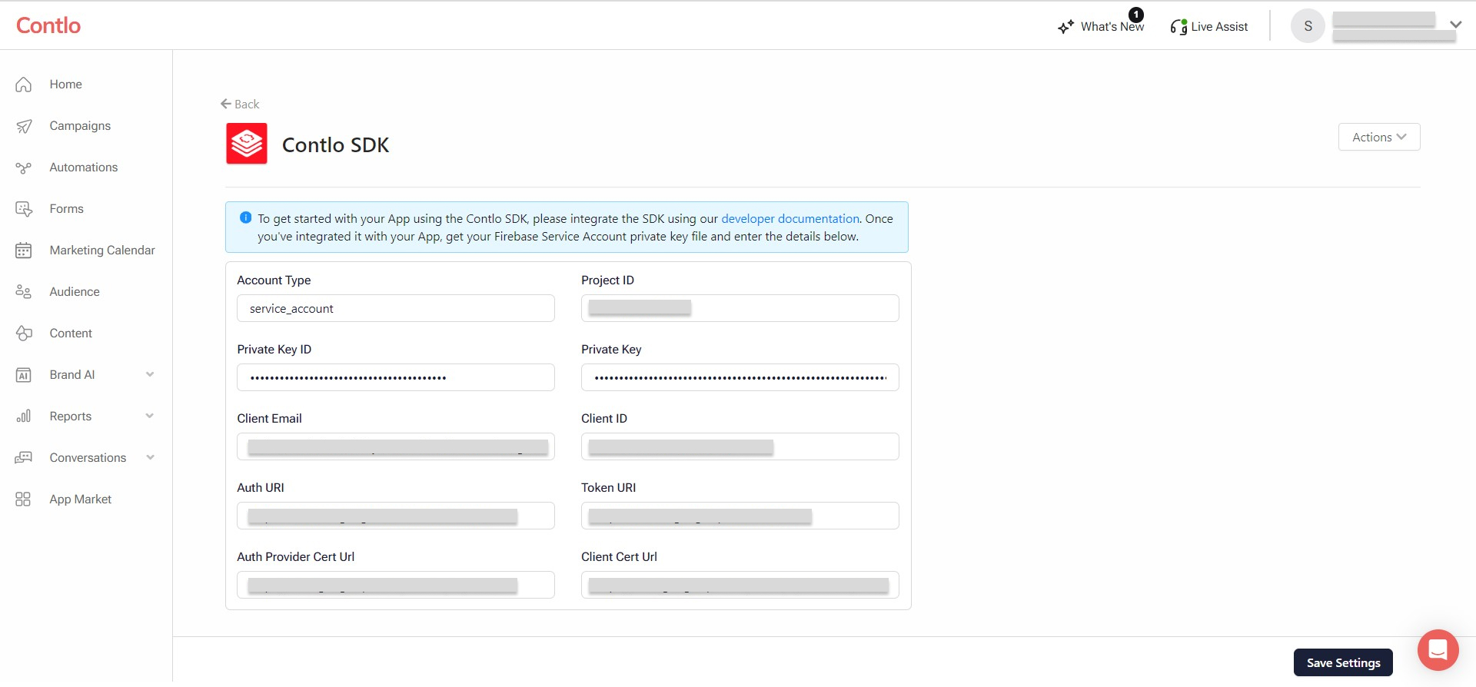
Task: Click the Contlo SDK red logo
Action: (x=247, y=144)
